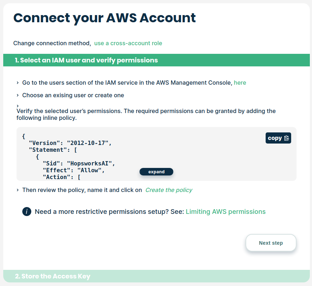Click the chevron above "Verify the selected user's permissions"
The image size is (312, 286).
18,106
